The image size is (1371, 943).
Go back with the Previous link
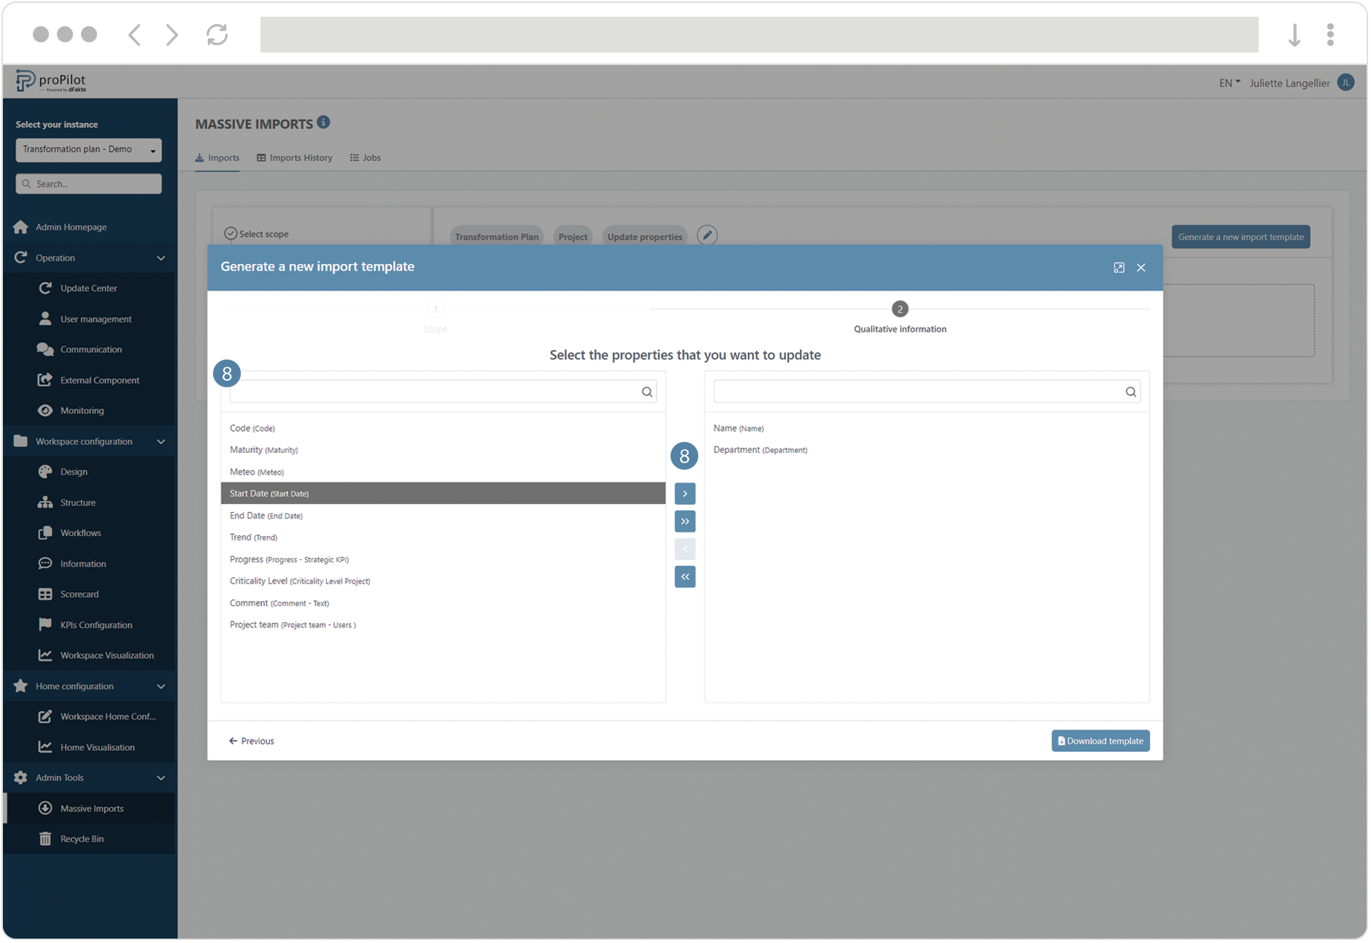pyautogui.click(x=252, y=741)
